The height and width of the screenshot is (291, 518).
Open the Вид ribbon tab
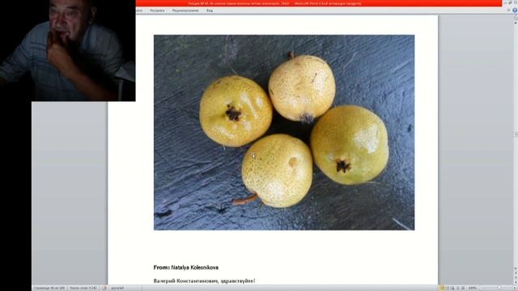click(x=210, y=11)
